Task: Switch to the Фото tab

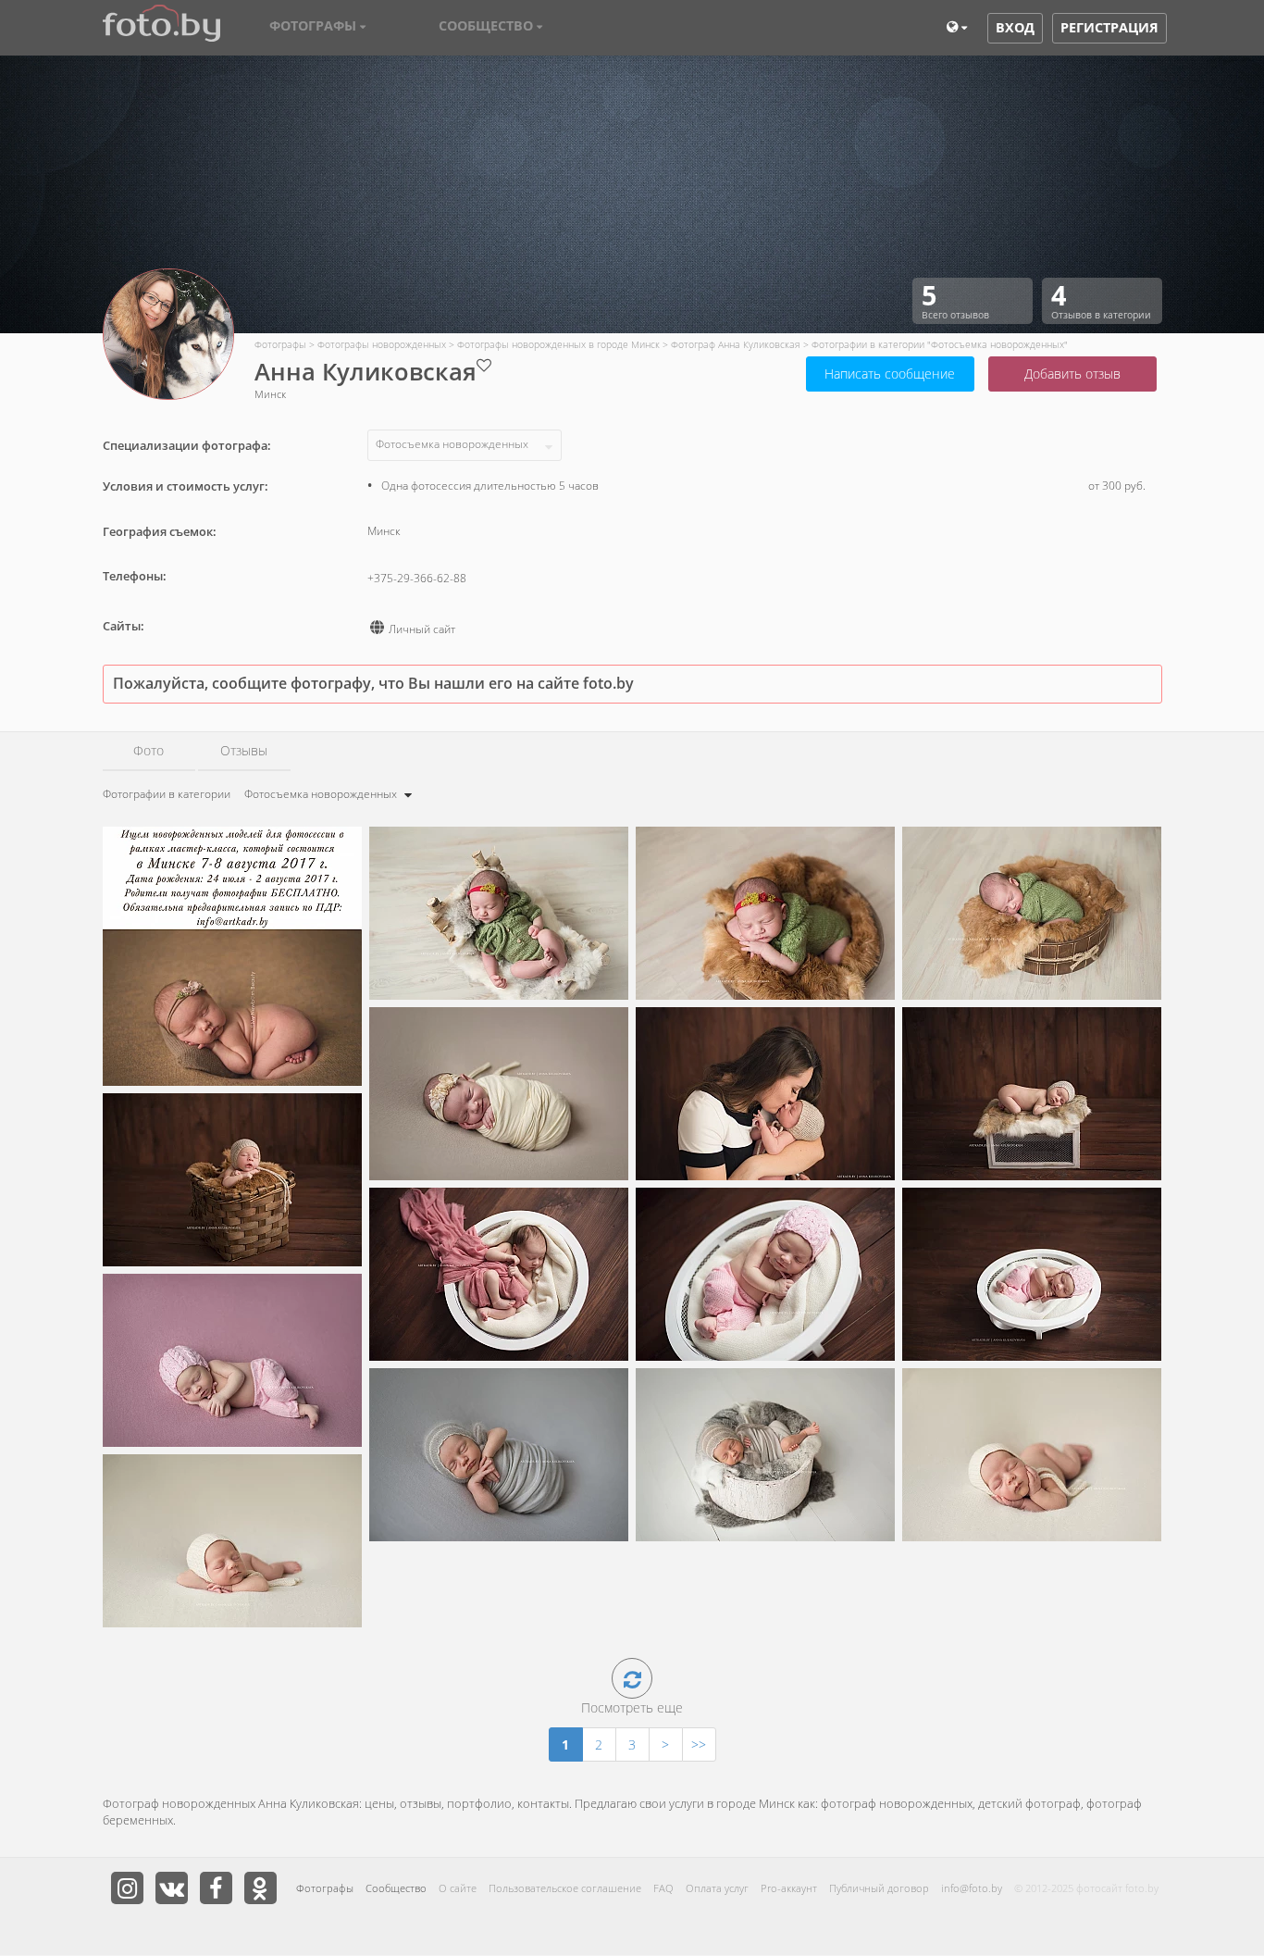Action: coord(148,751)
